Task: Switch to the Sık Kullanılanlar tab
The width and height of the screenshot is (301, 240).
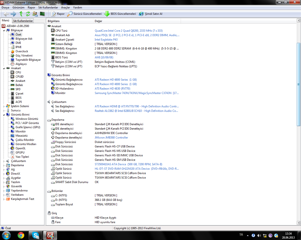Action: 23,21
